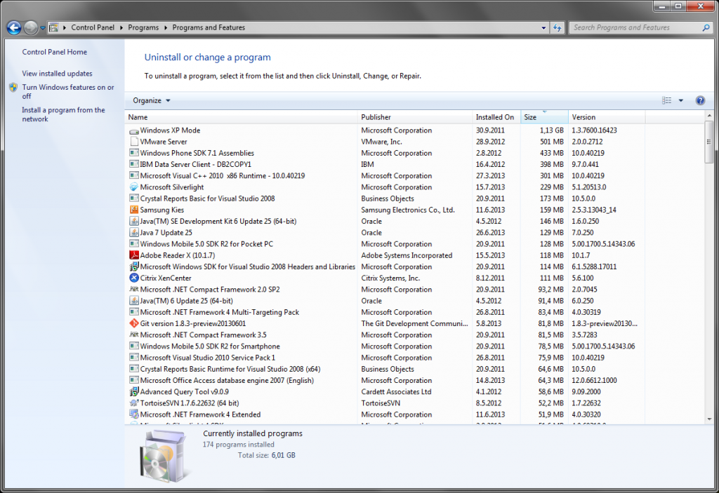Click the Citrix XenCenter icon
Viewport: 719px width, 493px height.
tap(134, 278)
